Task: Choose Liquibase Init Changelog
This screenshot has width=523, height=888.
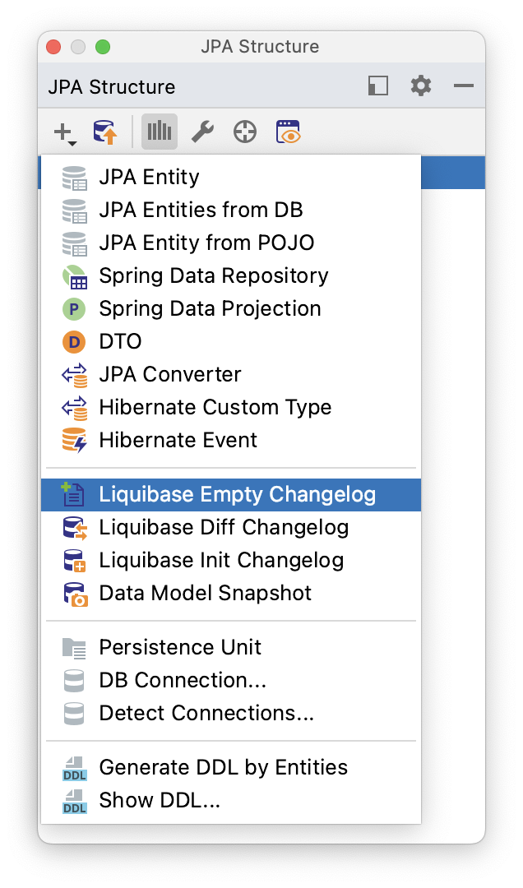Action: tap(231, 560)
